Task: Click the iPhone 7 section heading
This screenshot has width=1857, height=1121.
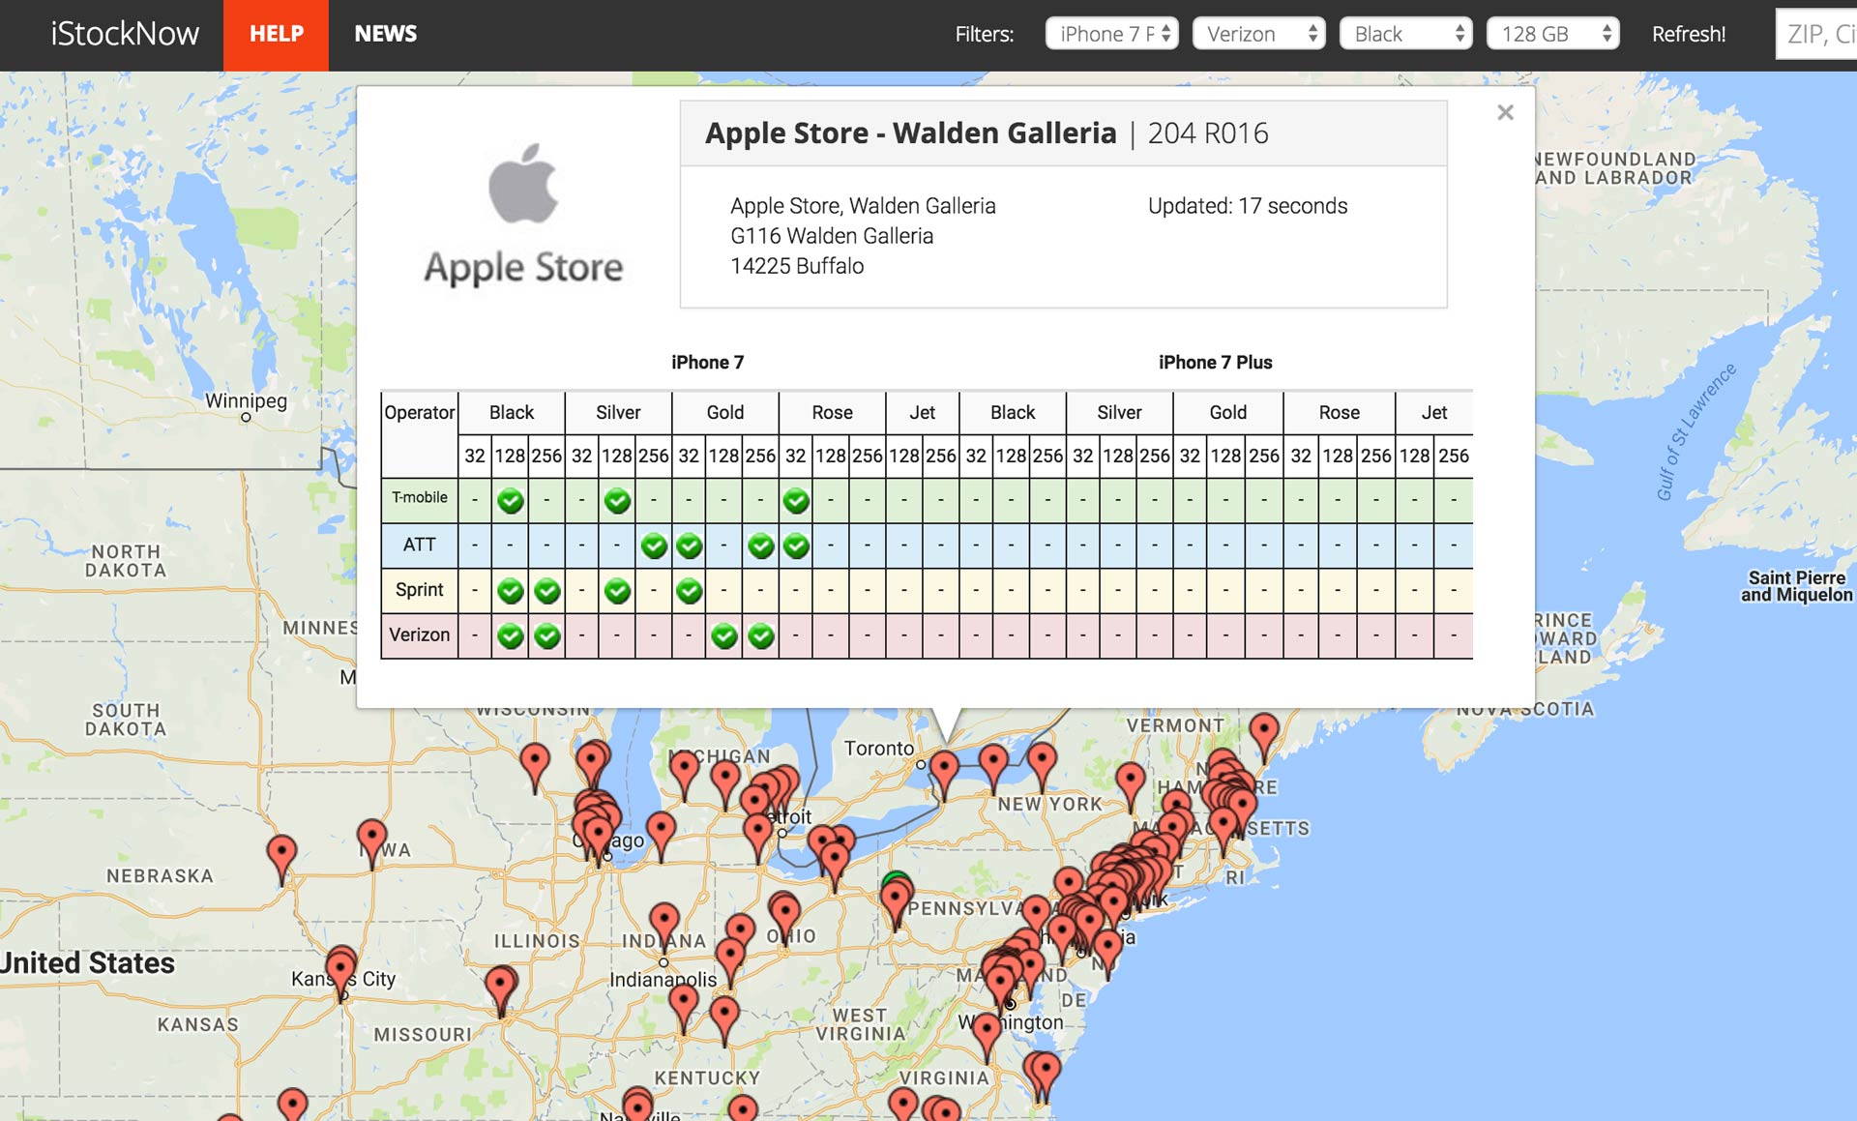Action: [x=707, y=362]
